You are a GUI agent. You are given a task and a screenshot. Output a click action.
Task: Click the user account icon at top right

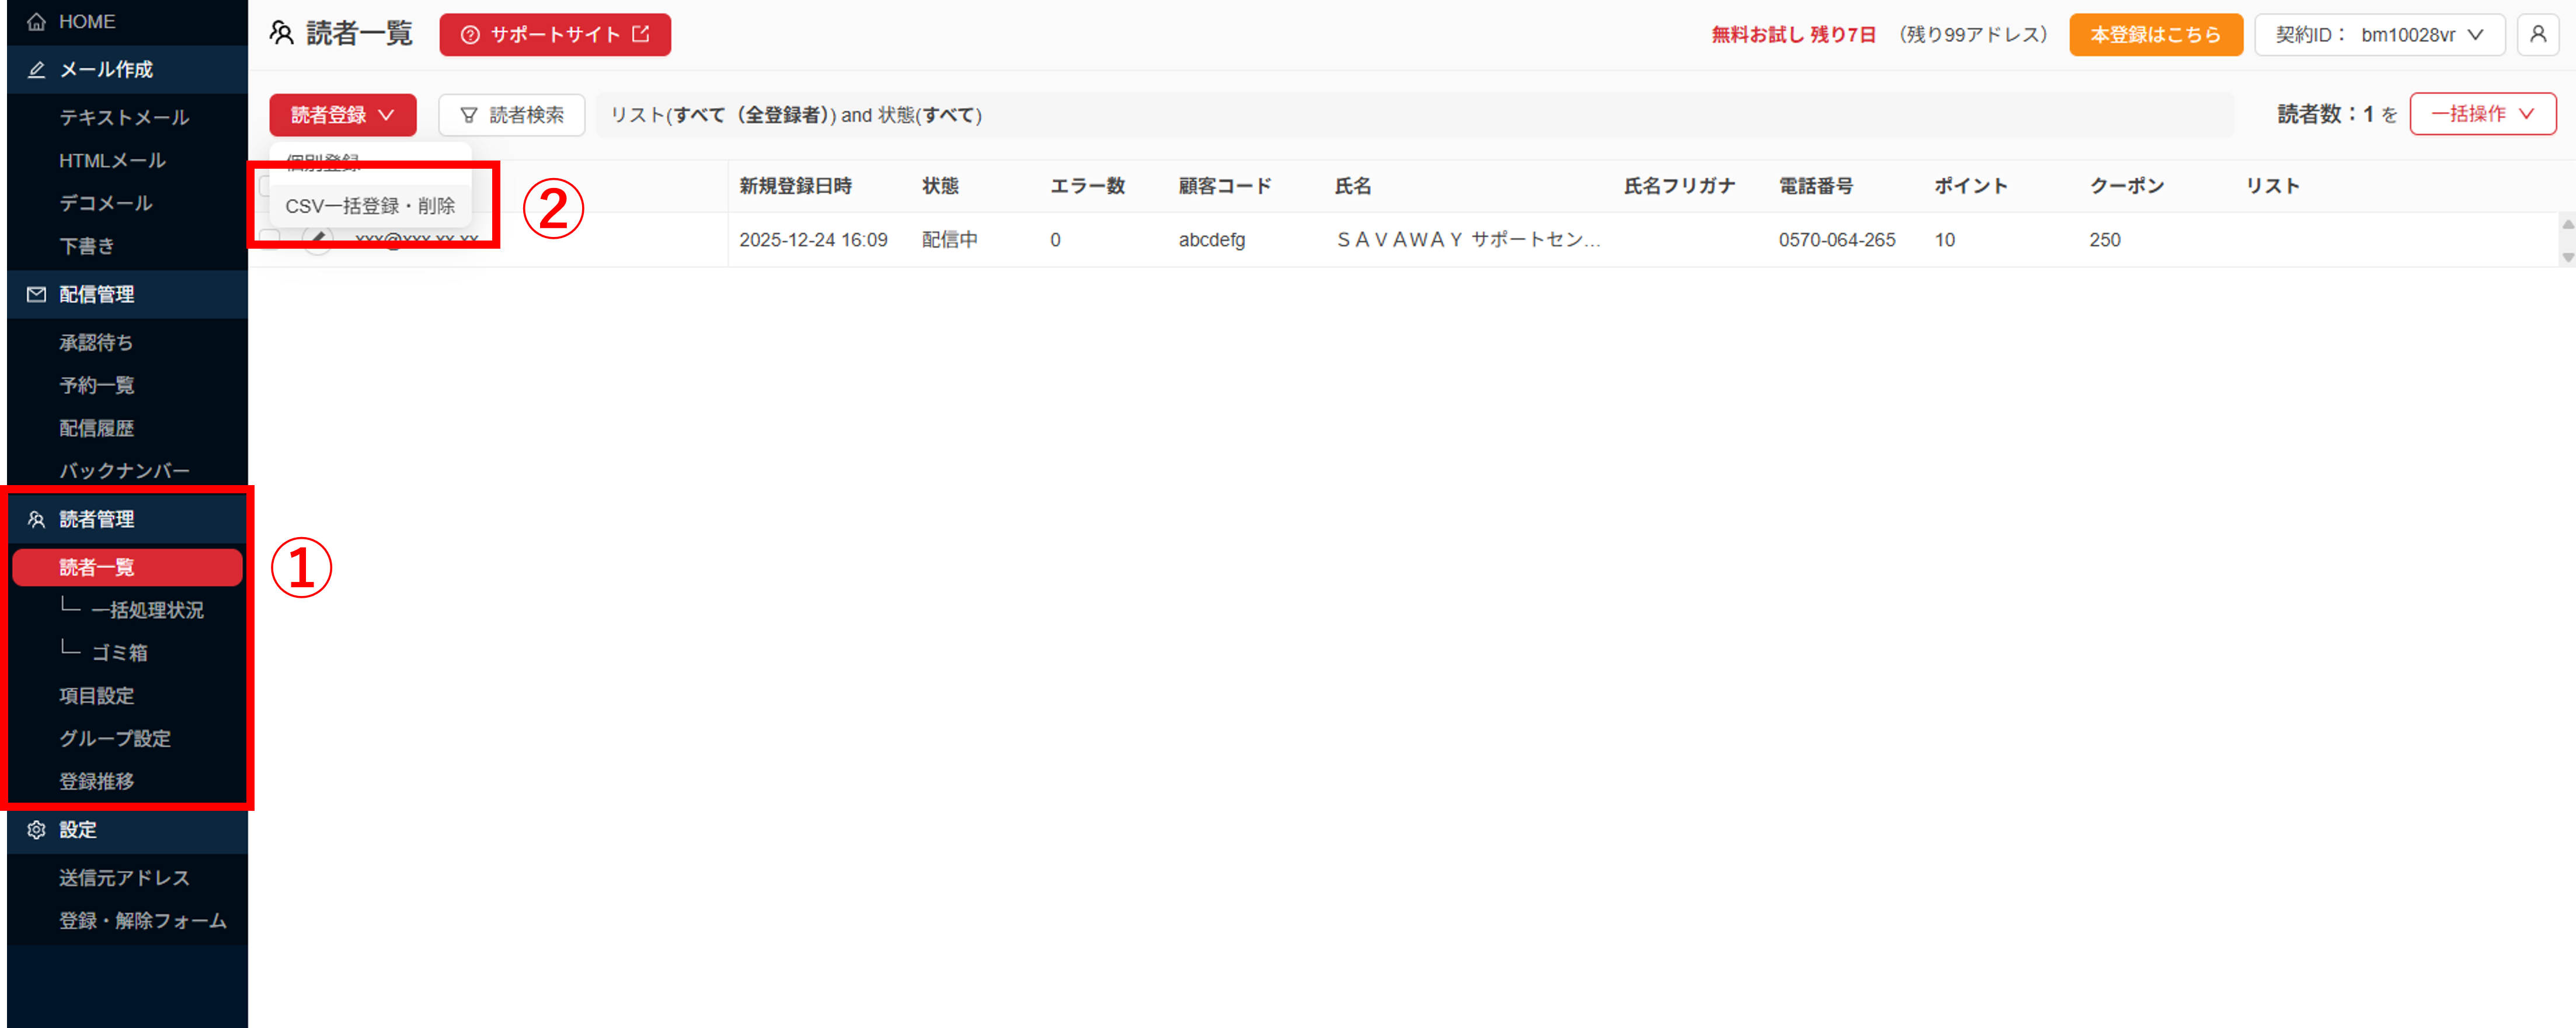click(2537, 35)
